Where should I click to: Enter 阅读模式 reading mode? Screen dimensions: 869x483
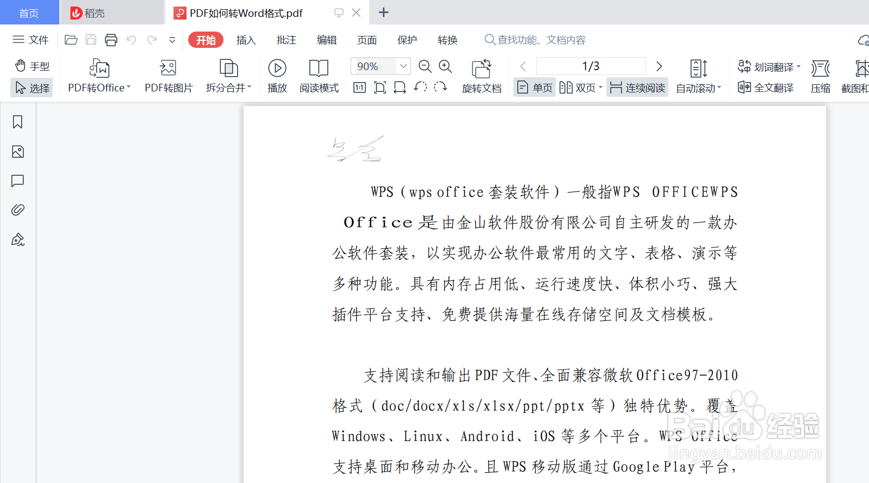(x=319, y=76)
